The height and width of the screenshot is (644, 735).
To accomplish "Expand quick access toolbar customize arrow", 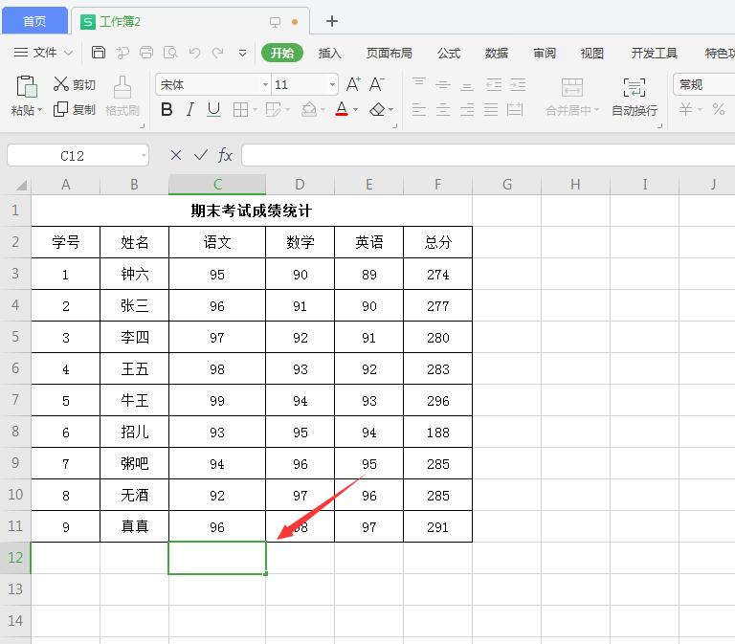I will (242, 53).
